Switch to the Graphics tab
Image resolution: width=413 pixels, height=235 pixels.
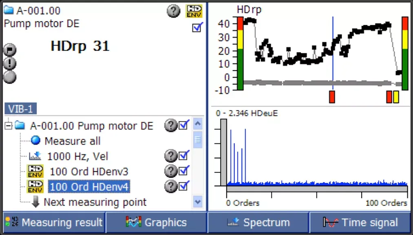[156, 222]
